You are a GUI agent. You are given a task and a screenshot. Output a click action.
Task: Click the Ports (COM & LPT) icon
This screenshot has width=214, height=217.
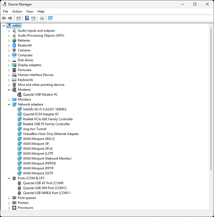(x=14, y=178)
